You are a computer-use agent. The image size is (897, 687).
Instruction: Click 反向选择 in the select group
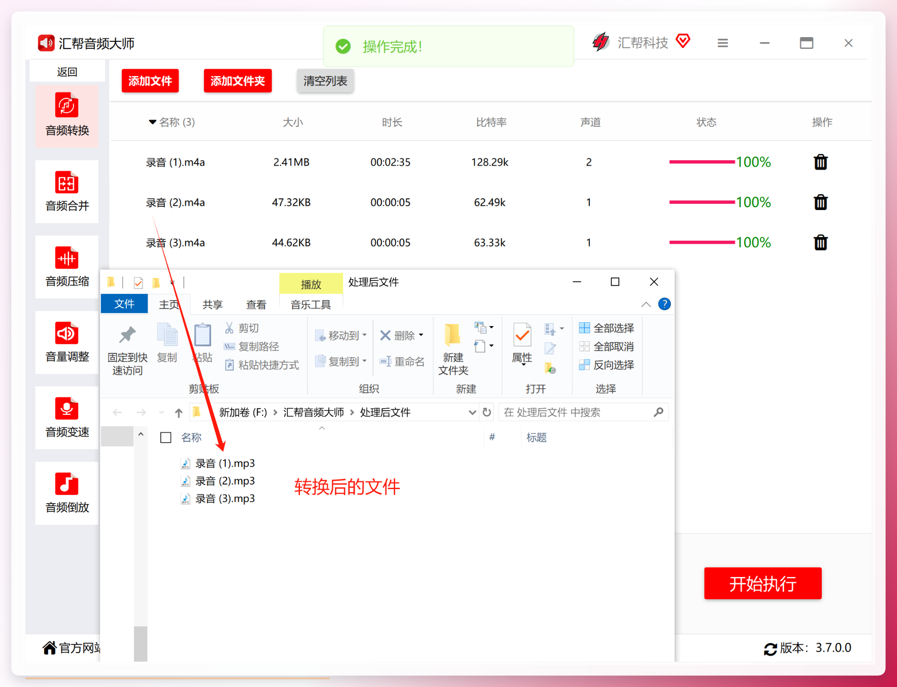607,365
